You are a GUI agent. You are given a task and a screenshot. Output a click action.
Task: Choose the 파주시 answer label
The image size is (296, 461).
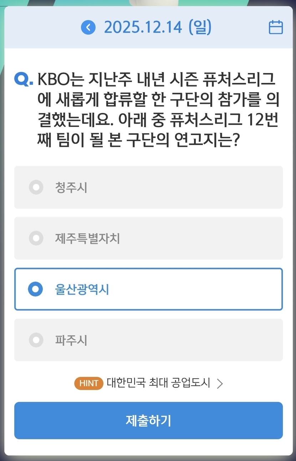pos(71,340)
